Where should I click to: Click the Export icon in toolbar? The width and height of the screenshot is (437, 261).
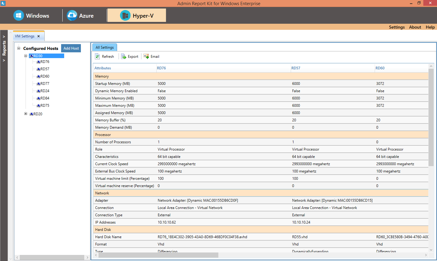[x=123, y=57]
